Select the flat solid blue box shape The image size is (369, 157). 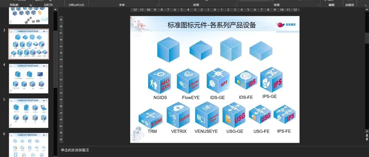pyautogui.click(x=201, y=51)
